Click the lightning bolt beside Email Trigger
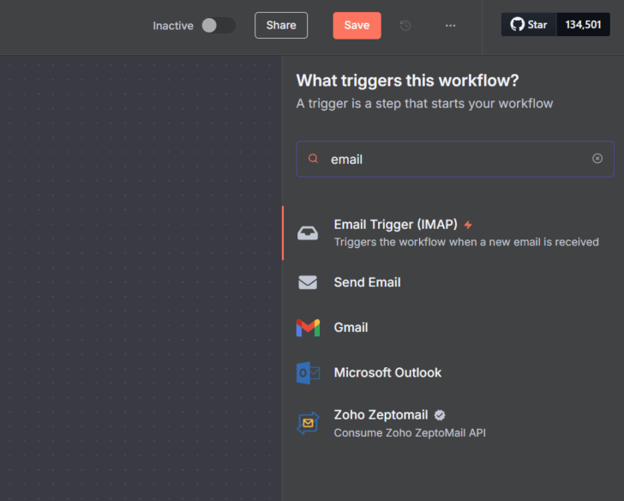Viewport: 624px width, 501px height. click(468, 225)
